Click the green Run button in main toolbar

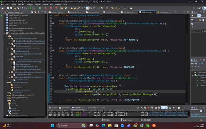(40, 8)
